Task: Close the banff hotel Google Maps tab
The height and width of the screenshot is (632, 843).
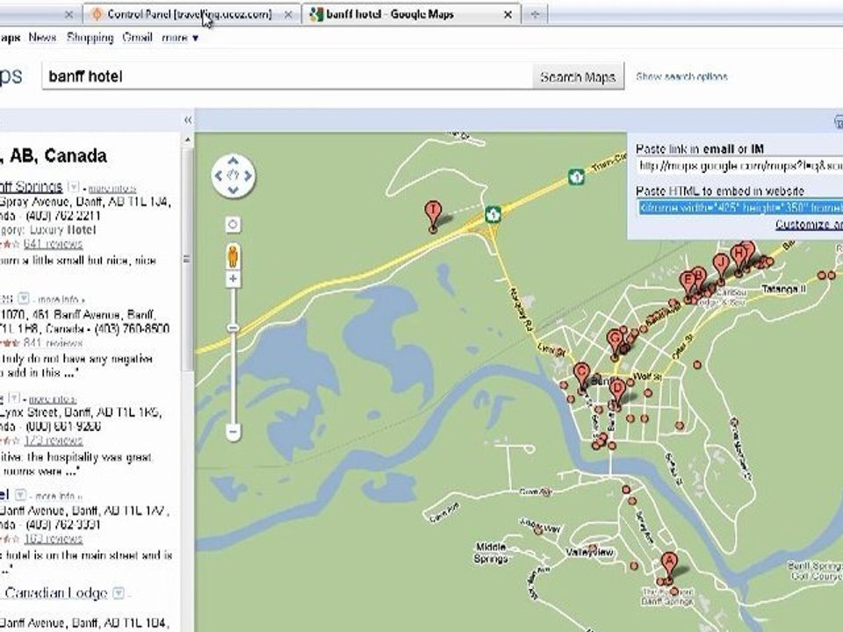Action: [x=508, y=15]
